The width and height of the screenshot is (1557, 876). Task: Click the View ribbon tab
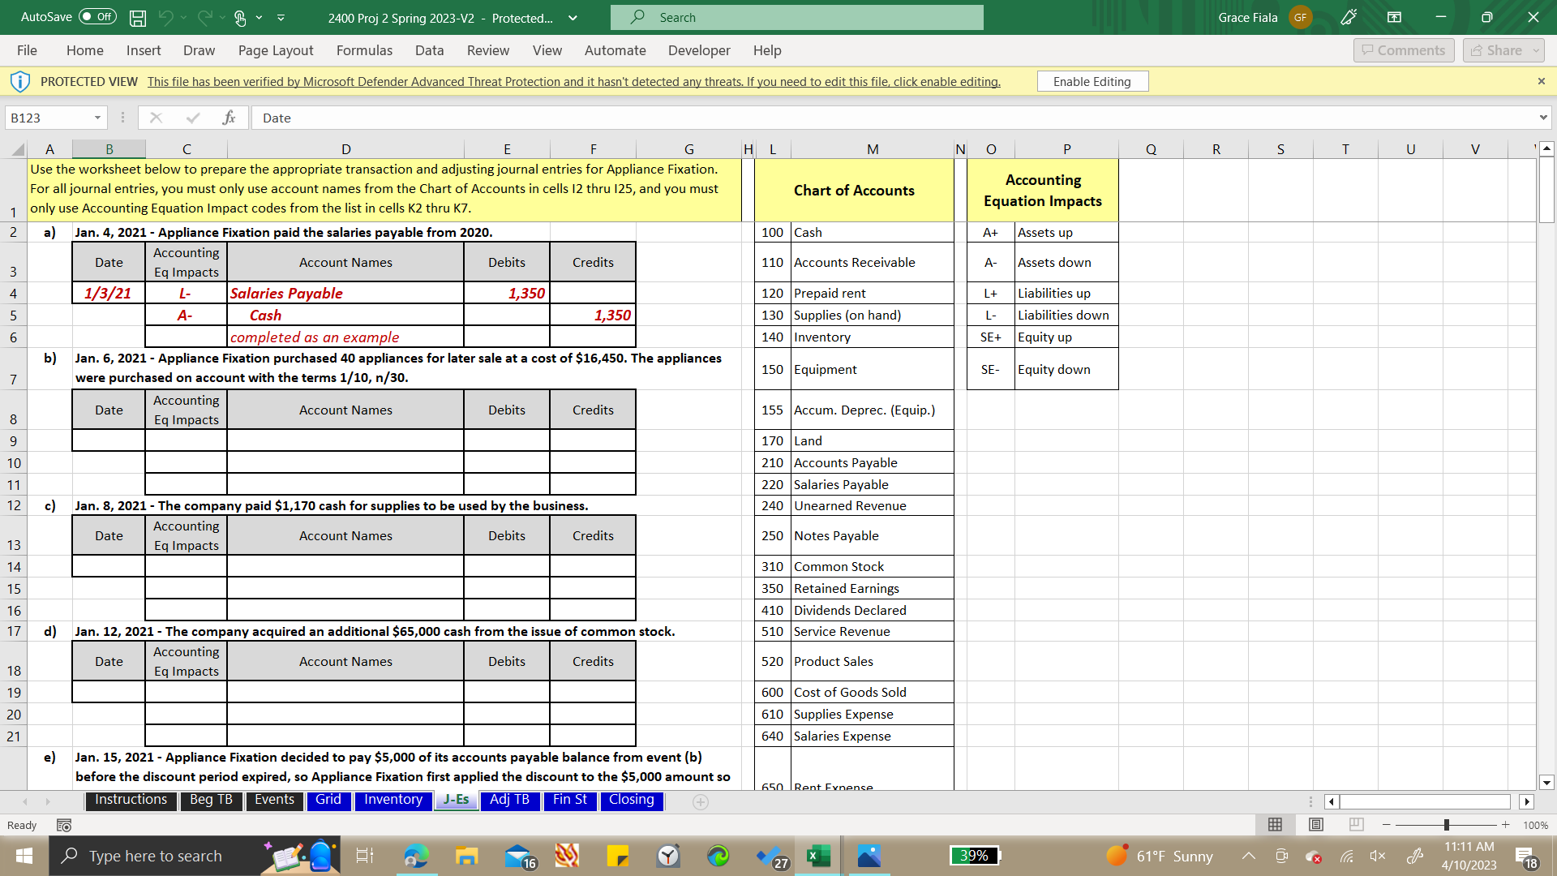pyautogui.click(x=546, y=50)
